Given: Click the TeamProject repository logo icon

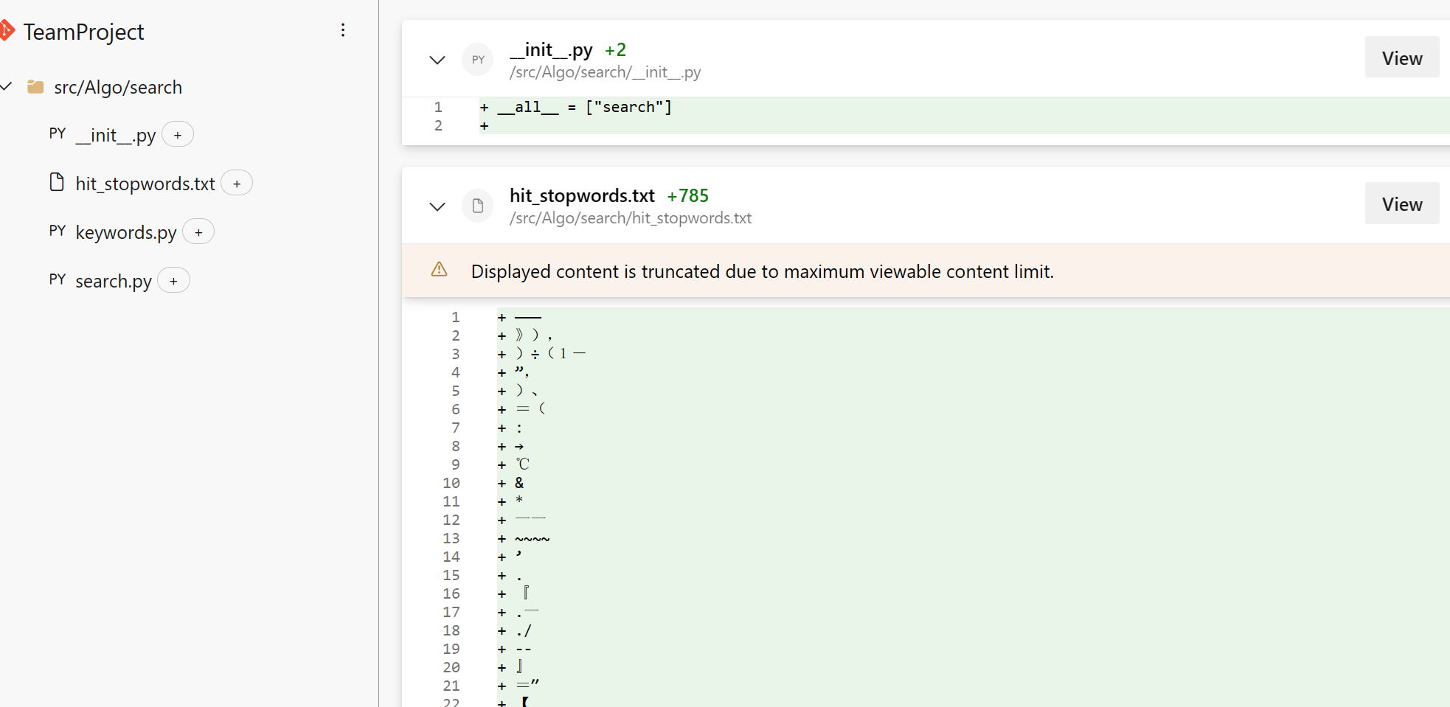Looking at the screenshot, I should pos(7,31).
